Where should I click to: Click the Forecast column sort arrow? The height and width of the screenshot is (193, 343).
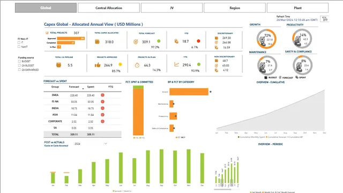point(83,89)
